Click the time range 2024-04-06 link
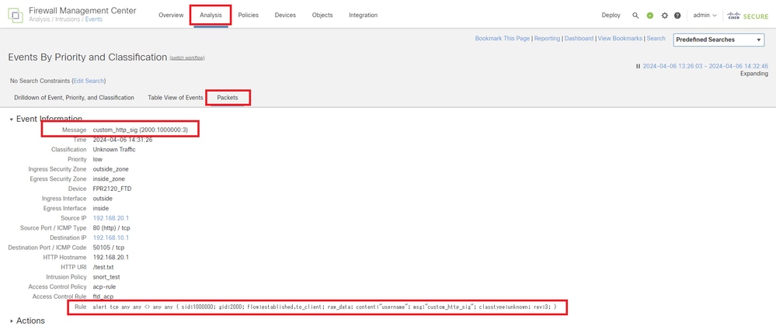Viewport: 776px width, 326px height. point(705,66)
